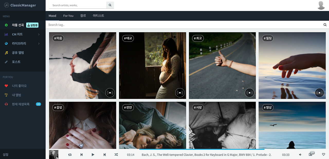Open the play queue icon with badge 20

pos(311,154)
